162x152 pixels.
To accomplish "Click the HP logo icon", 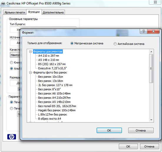I will click(11, 137).
